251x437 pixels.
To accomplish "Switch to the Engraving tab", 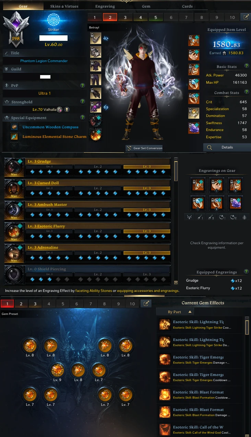I will (x=106, y=6).
